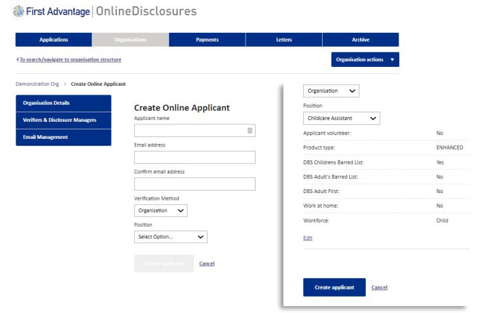Switch to the Organisations tab
The width and height of the screenshot is (477, 313).
pyautogui.click(x=130, y=40)
